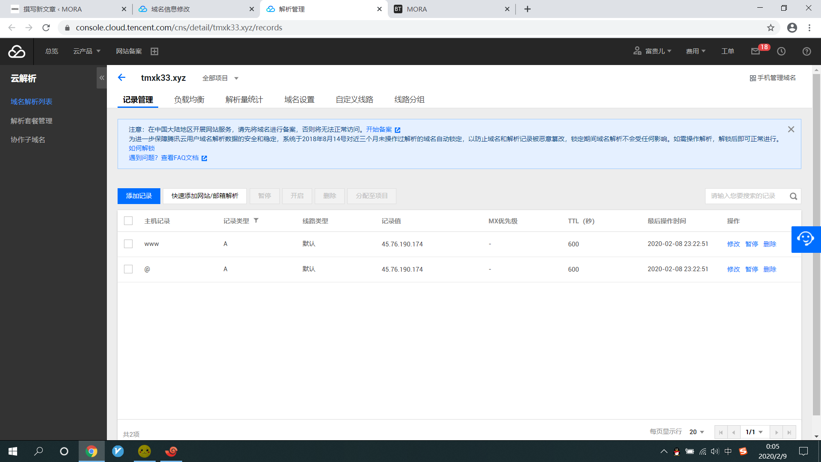Reload the page with the refresh icon
This screenshot has height=462, width=821.
coord(46,28)
